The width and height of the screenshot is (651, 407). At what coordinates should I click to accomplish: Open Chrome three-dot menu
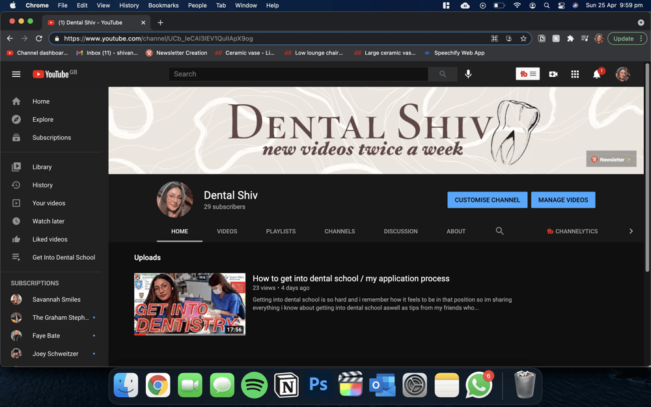coord(641,38)
